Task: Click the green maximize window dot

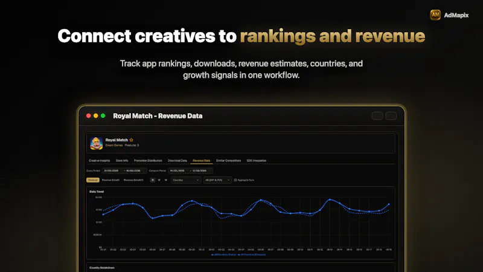Action: [103, 115]
